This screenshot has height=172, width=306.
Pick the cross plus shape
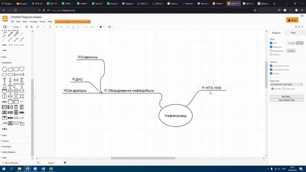tap(10, 86)
